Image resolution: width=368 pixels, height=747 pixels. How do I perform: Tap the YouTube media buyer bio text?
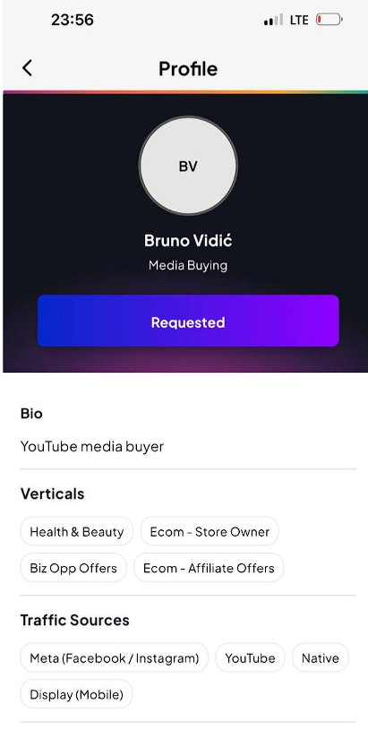click(92, 446)
